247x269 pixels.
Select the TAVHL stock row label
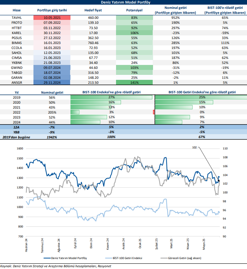(x=16, y=17)
